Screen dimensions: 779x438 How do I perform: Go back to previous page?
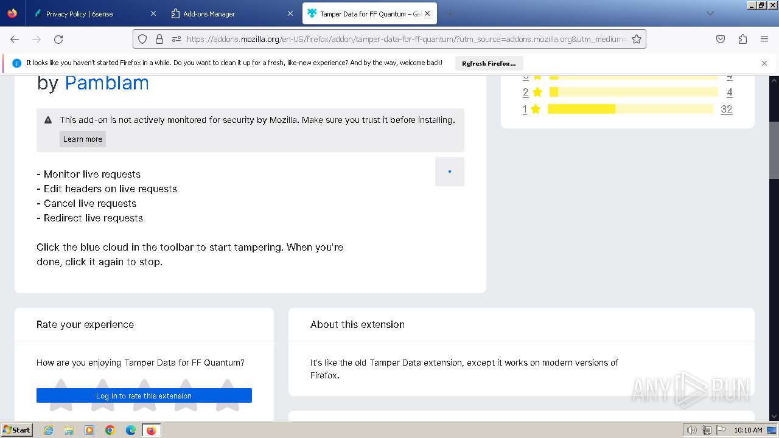pos(15,39)
